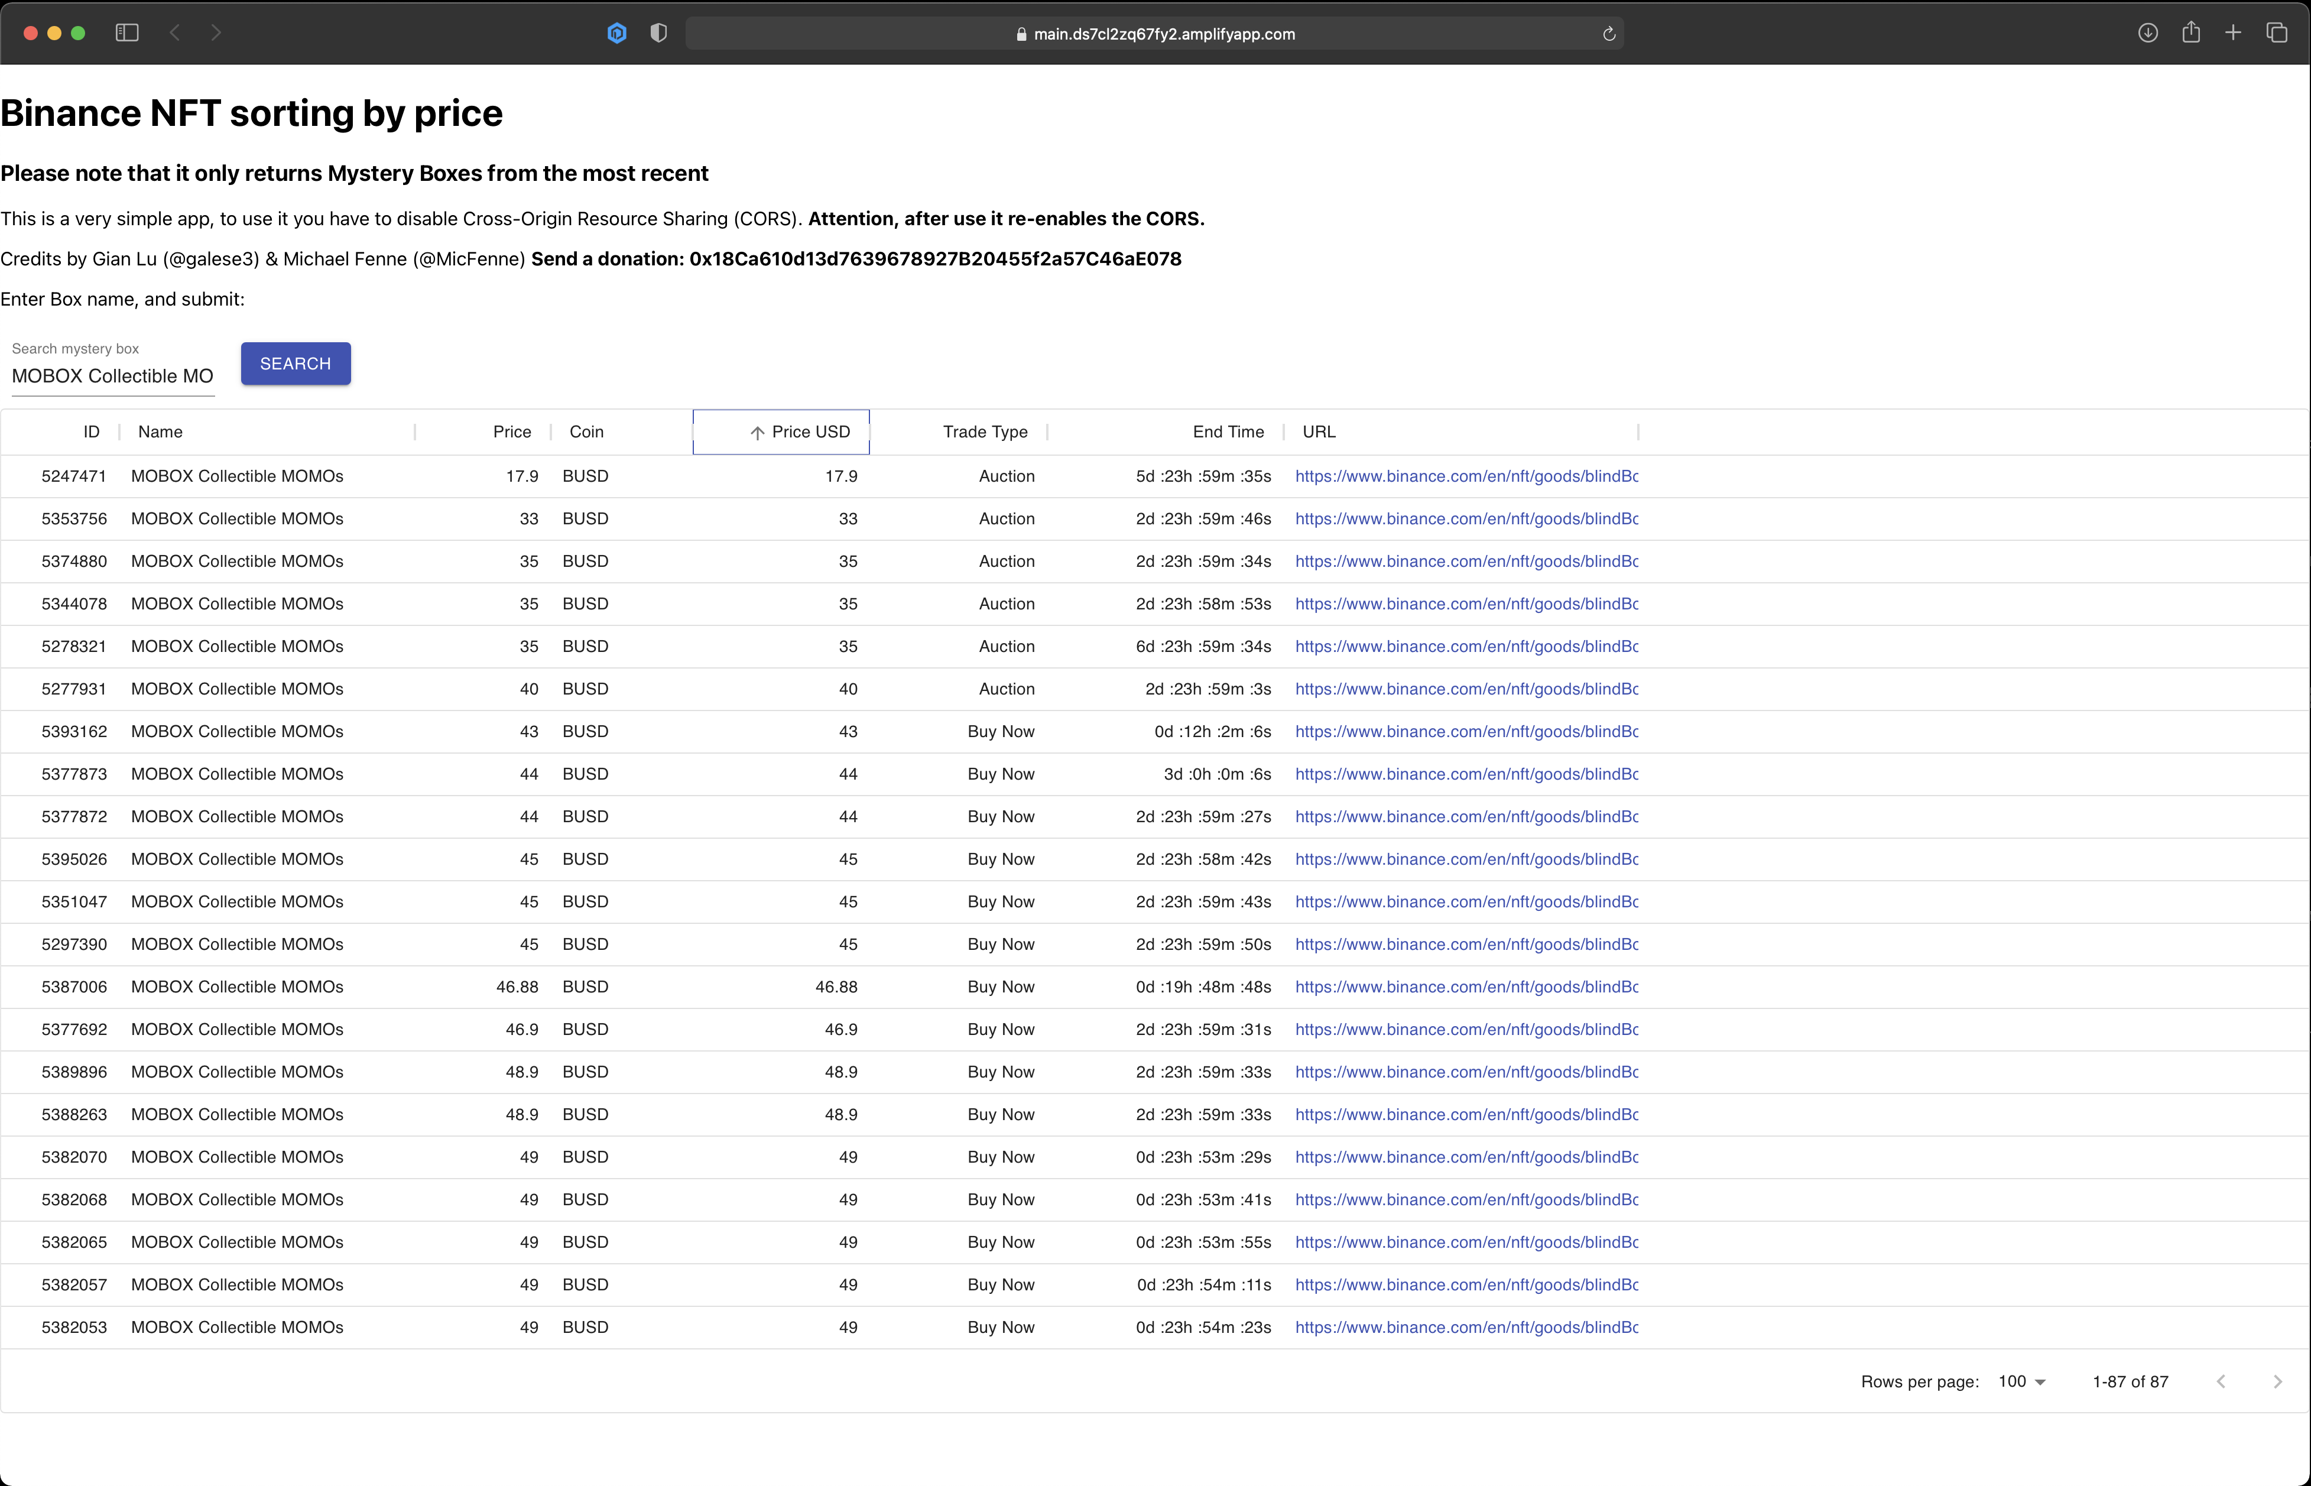Screen dimensions: 2311x1486
Task: Click the blue hexagon extension icon
Action: (616, 34)
